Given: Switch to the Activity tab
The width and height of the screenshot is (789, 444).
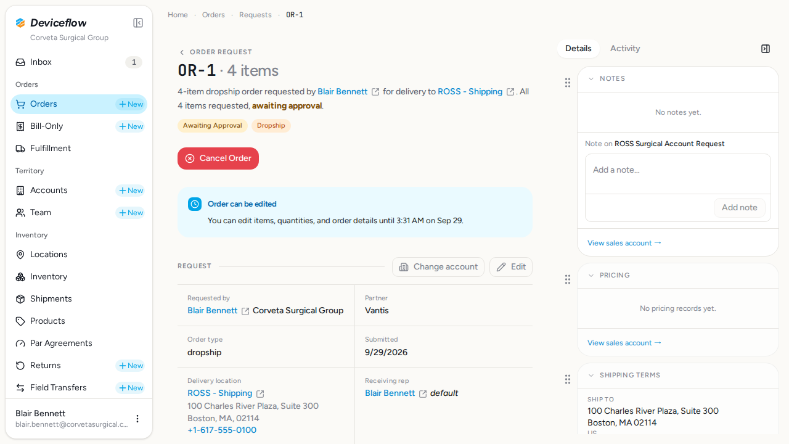Looking at the screenshot, I should [x=625, y=49].
